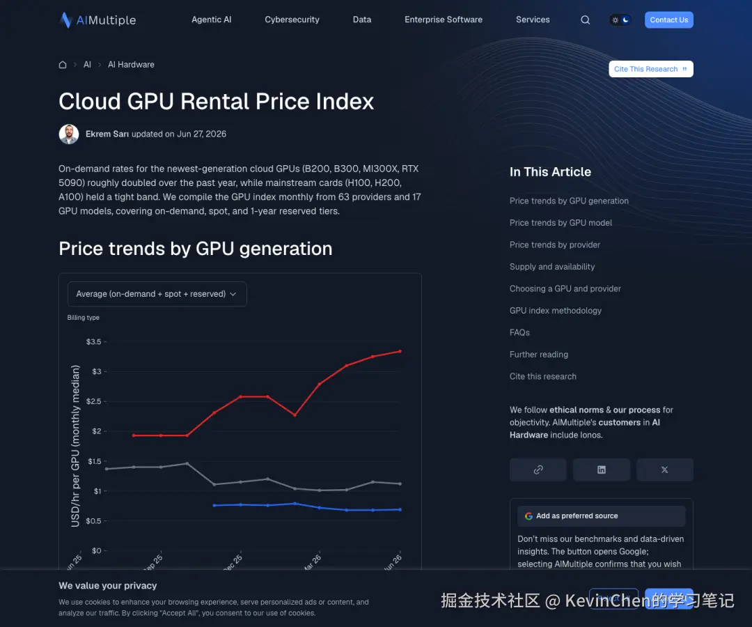Jump to Choosing a GPU and provider
The height and width of the screenshot is (627, 752).
pyautogui.click(x=565, y=289)
